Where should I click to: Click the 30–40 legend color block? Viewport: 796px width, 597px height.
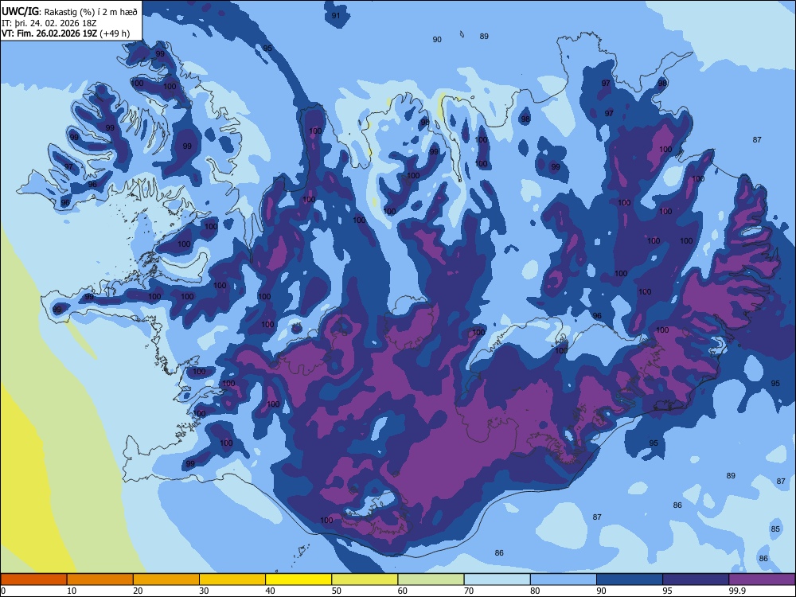(x=232, y=579)
